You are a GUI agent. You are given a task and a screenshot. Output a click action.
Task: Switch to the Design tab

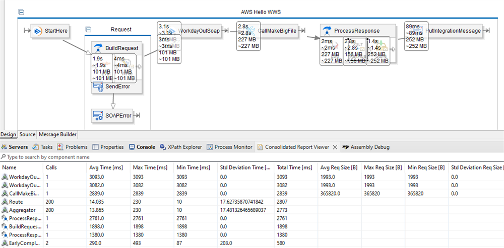[x=9, y=134]
